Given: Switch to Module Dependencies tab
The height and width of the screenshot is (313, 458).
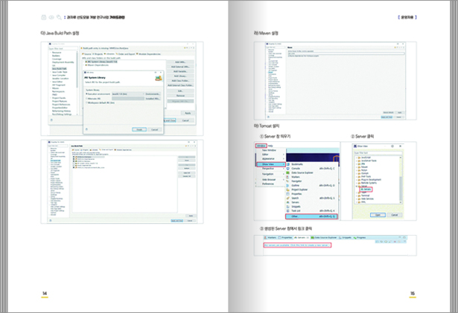Looking at the screenshot, I should pyautogui.click(x=148, y=54).
